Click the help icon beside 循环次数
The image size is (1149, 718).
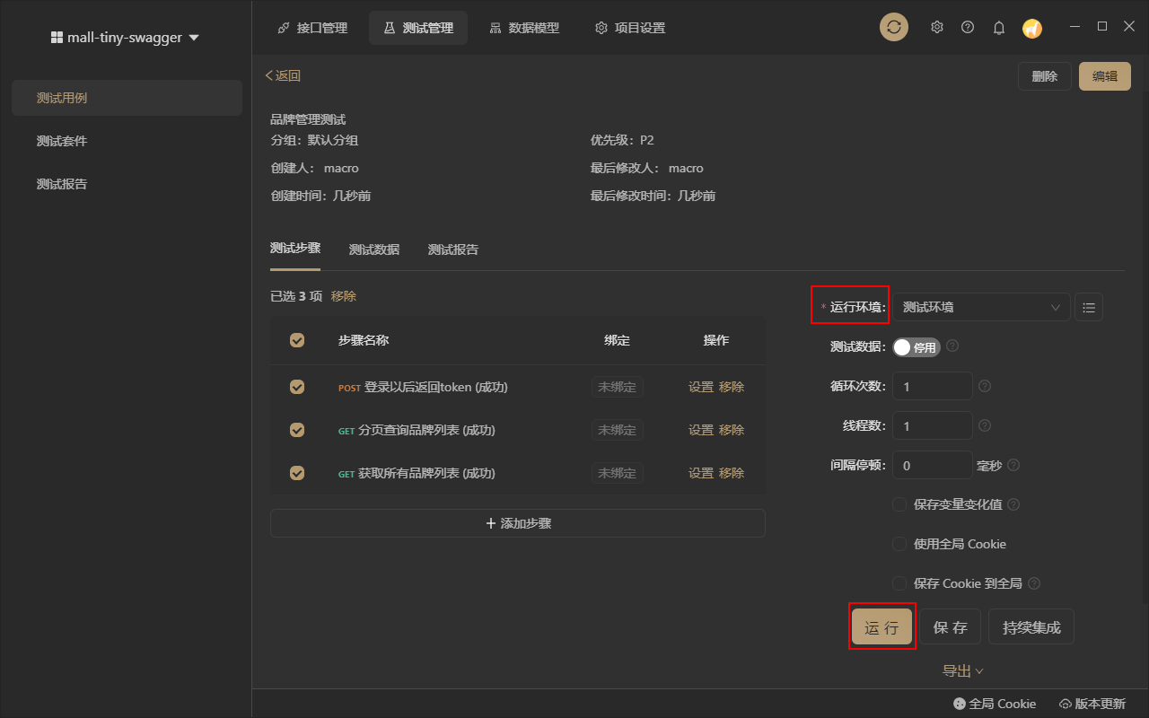click(984, 385)
